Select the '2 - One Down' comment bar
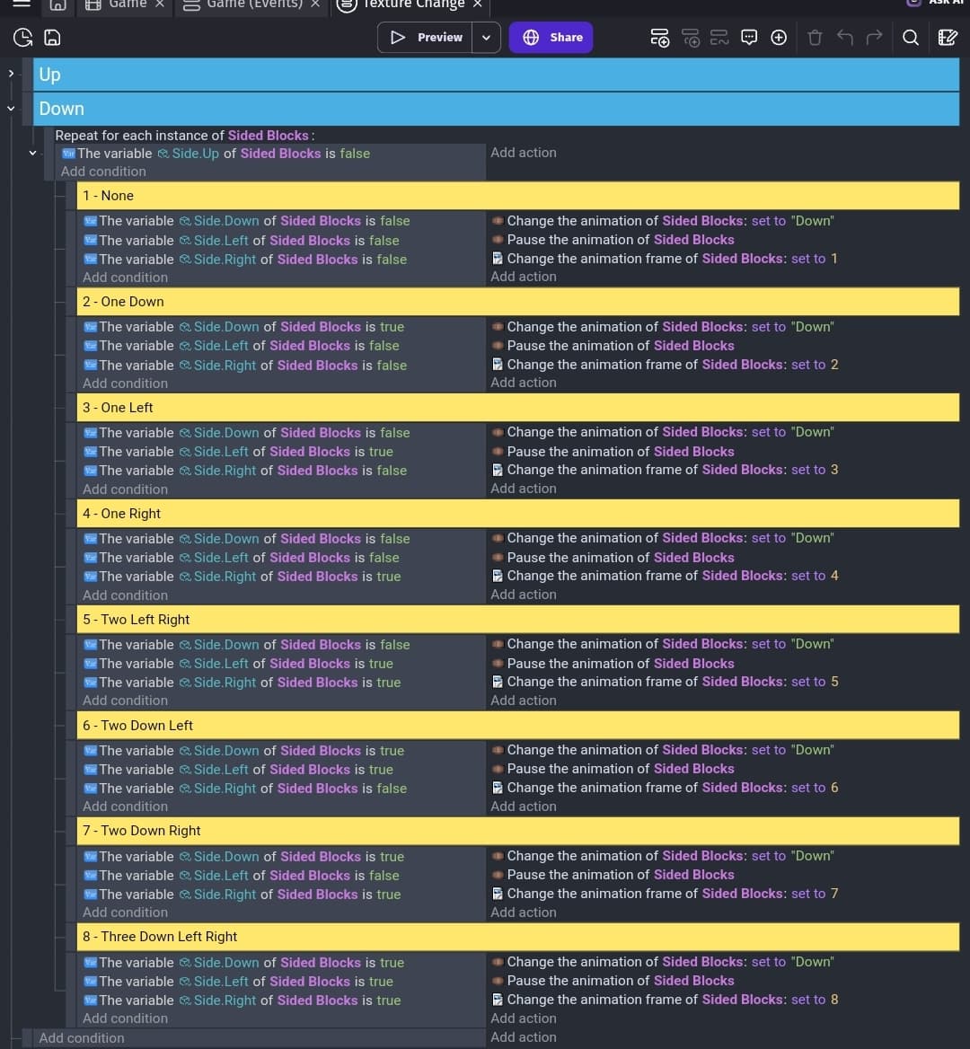Image resolution: width=970 pixels, height=1049 pixels. tap(517, 302)
